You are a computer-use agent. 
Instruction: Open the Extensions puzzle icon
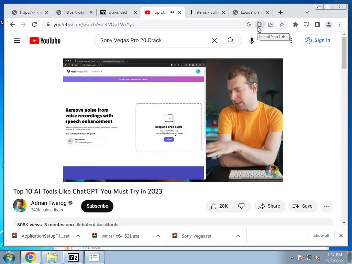[295, 24]
